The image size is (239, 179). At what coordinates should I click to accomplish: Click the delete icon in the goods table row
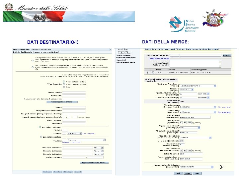pyautogui.click(x=147, y=73)
